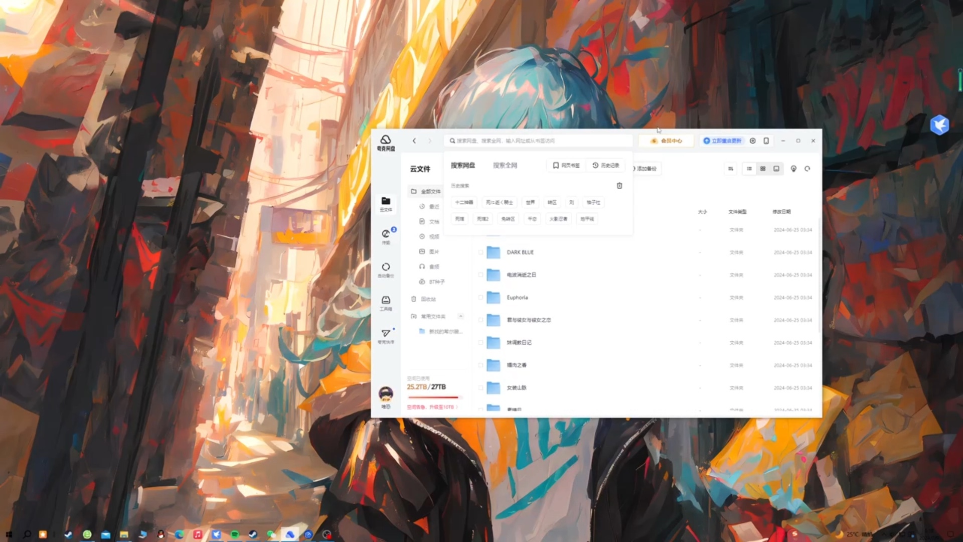Select the 搜索网盘 search tab
Screen dimensions: 963x542
tap(462, 165)
